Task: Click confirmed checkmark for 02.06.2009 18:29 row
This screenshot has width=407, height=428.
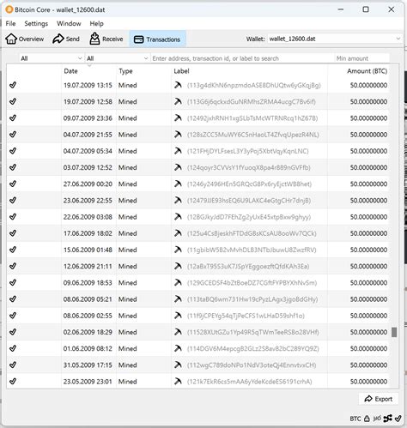Action: tap(13, 332)
